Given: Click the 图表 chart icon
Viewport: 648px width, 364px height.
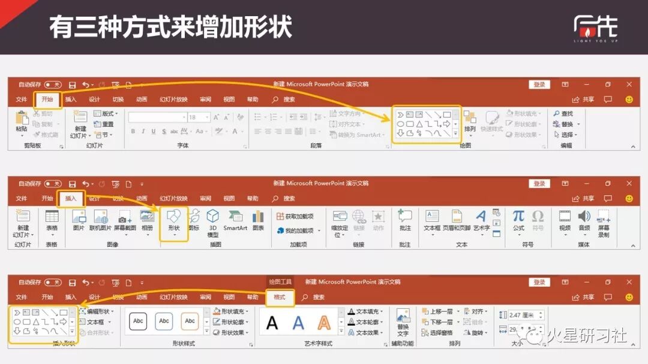Looking at the screenshot, I should (x=258, y=220).
